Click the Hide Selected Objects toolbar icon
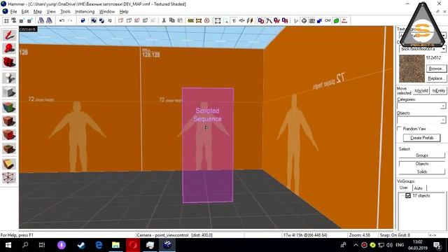Image resolution: width=448 pixels, height=252 pixels. 121,20
